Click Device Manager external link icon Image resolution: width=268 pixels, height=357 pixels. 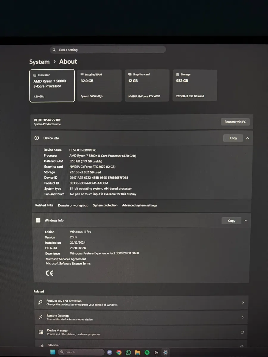[x=242, y=332]
